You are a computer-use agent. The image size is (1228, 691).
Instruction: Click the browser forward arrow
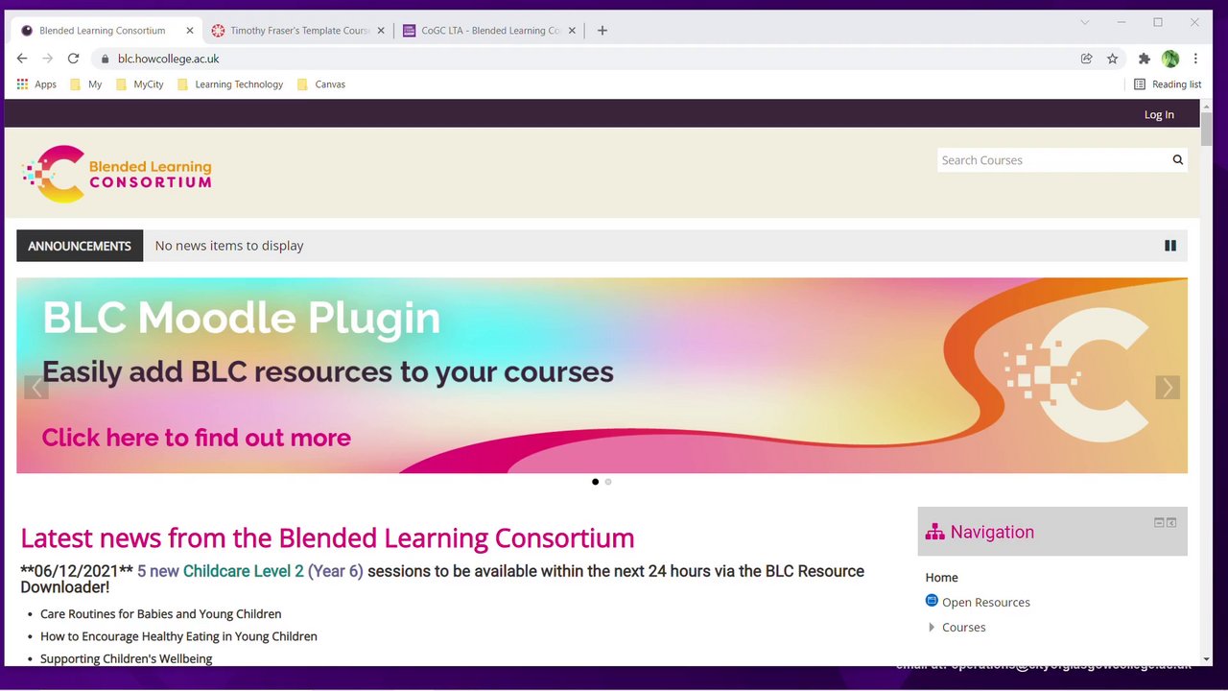pos(48,59)
